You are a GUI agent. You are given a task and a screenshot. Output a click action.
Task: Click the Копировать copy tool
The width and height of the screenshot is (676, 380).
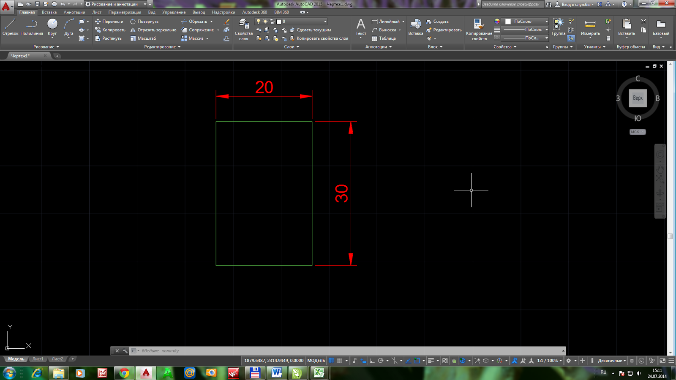coord(110,30)
